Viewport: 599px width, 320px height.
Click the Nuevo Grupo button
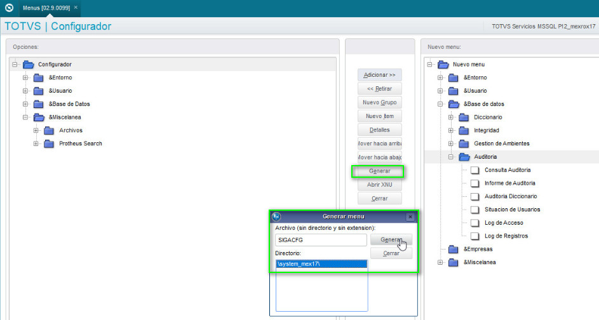pyautogui.click(x=380, y=102)
